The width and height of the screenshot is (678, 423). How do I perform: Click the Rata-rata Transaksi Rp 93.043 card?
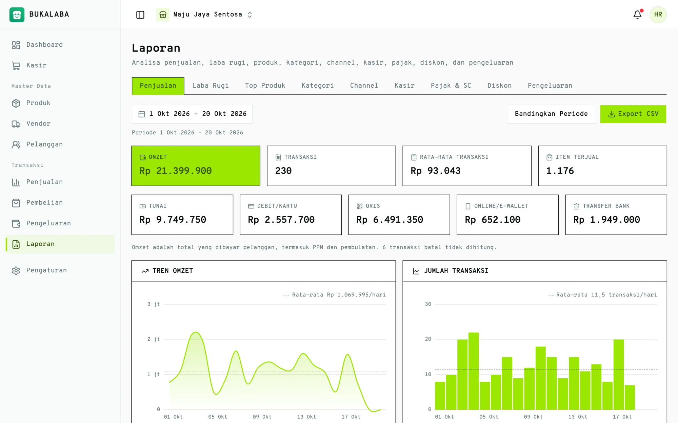point(467,166)
